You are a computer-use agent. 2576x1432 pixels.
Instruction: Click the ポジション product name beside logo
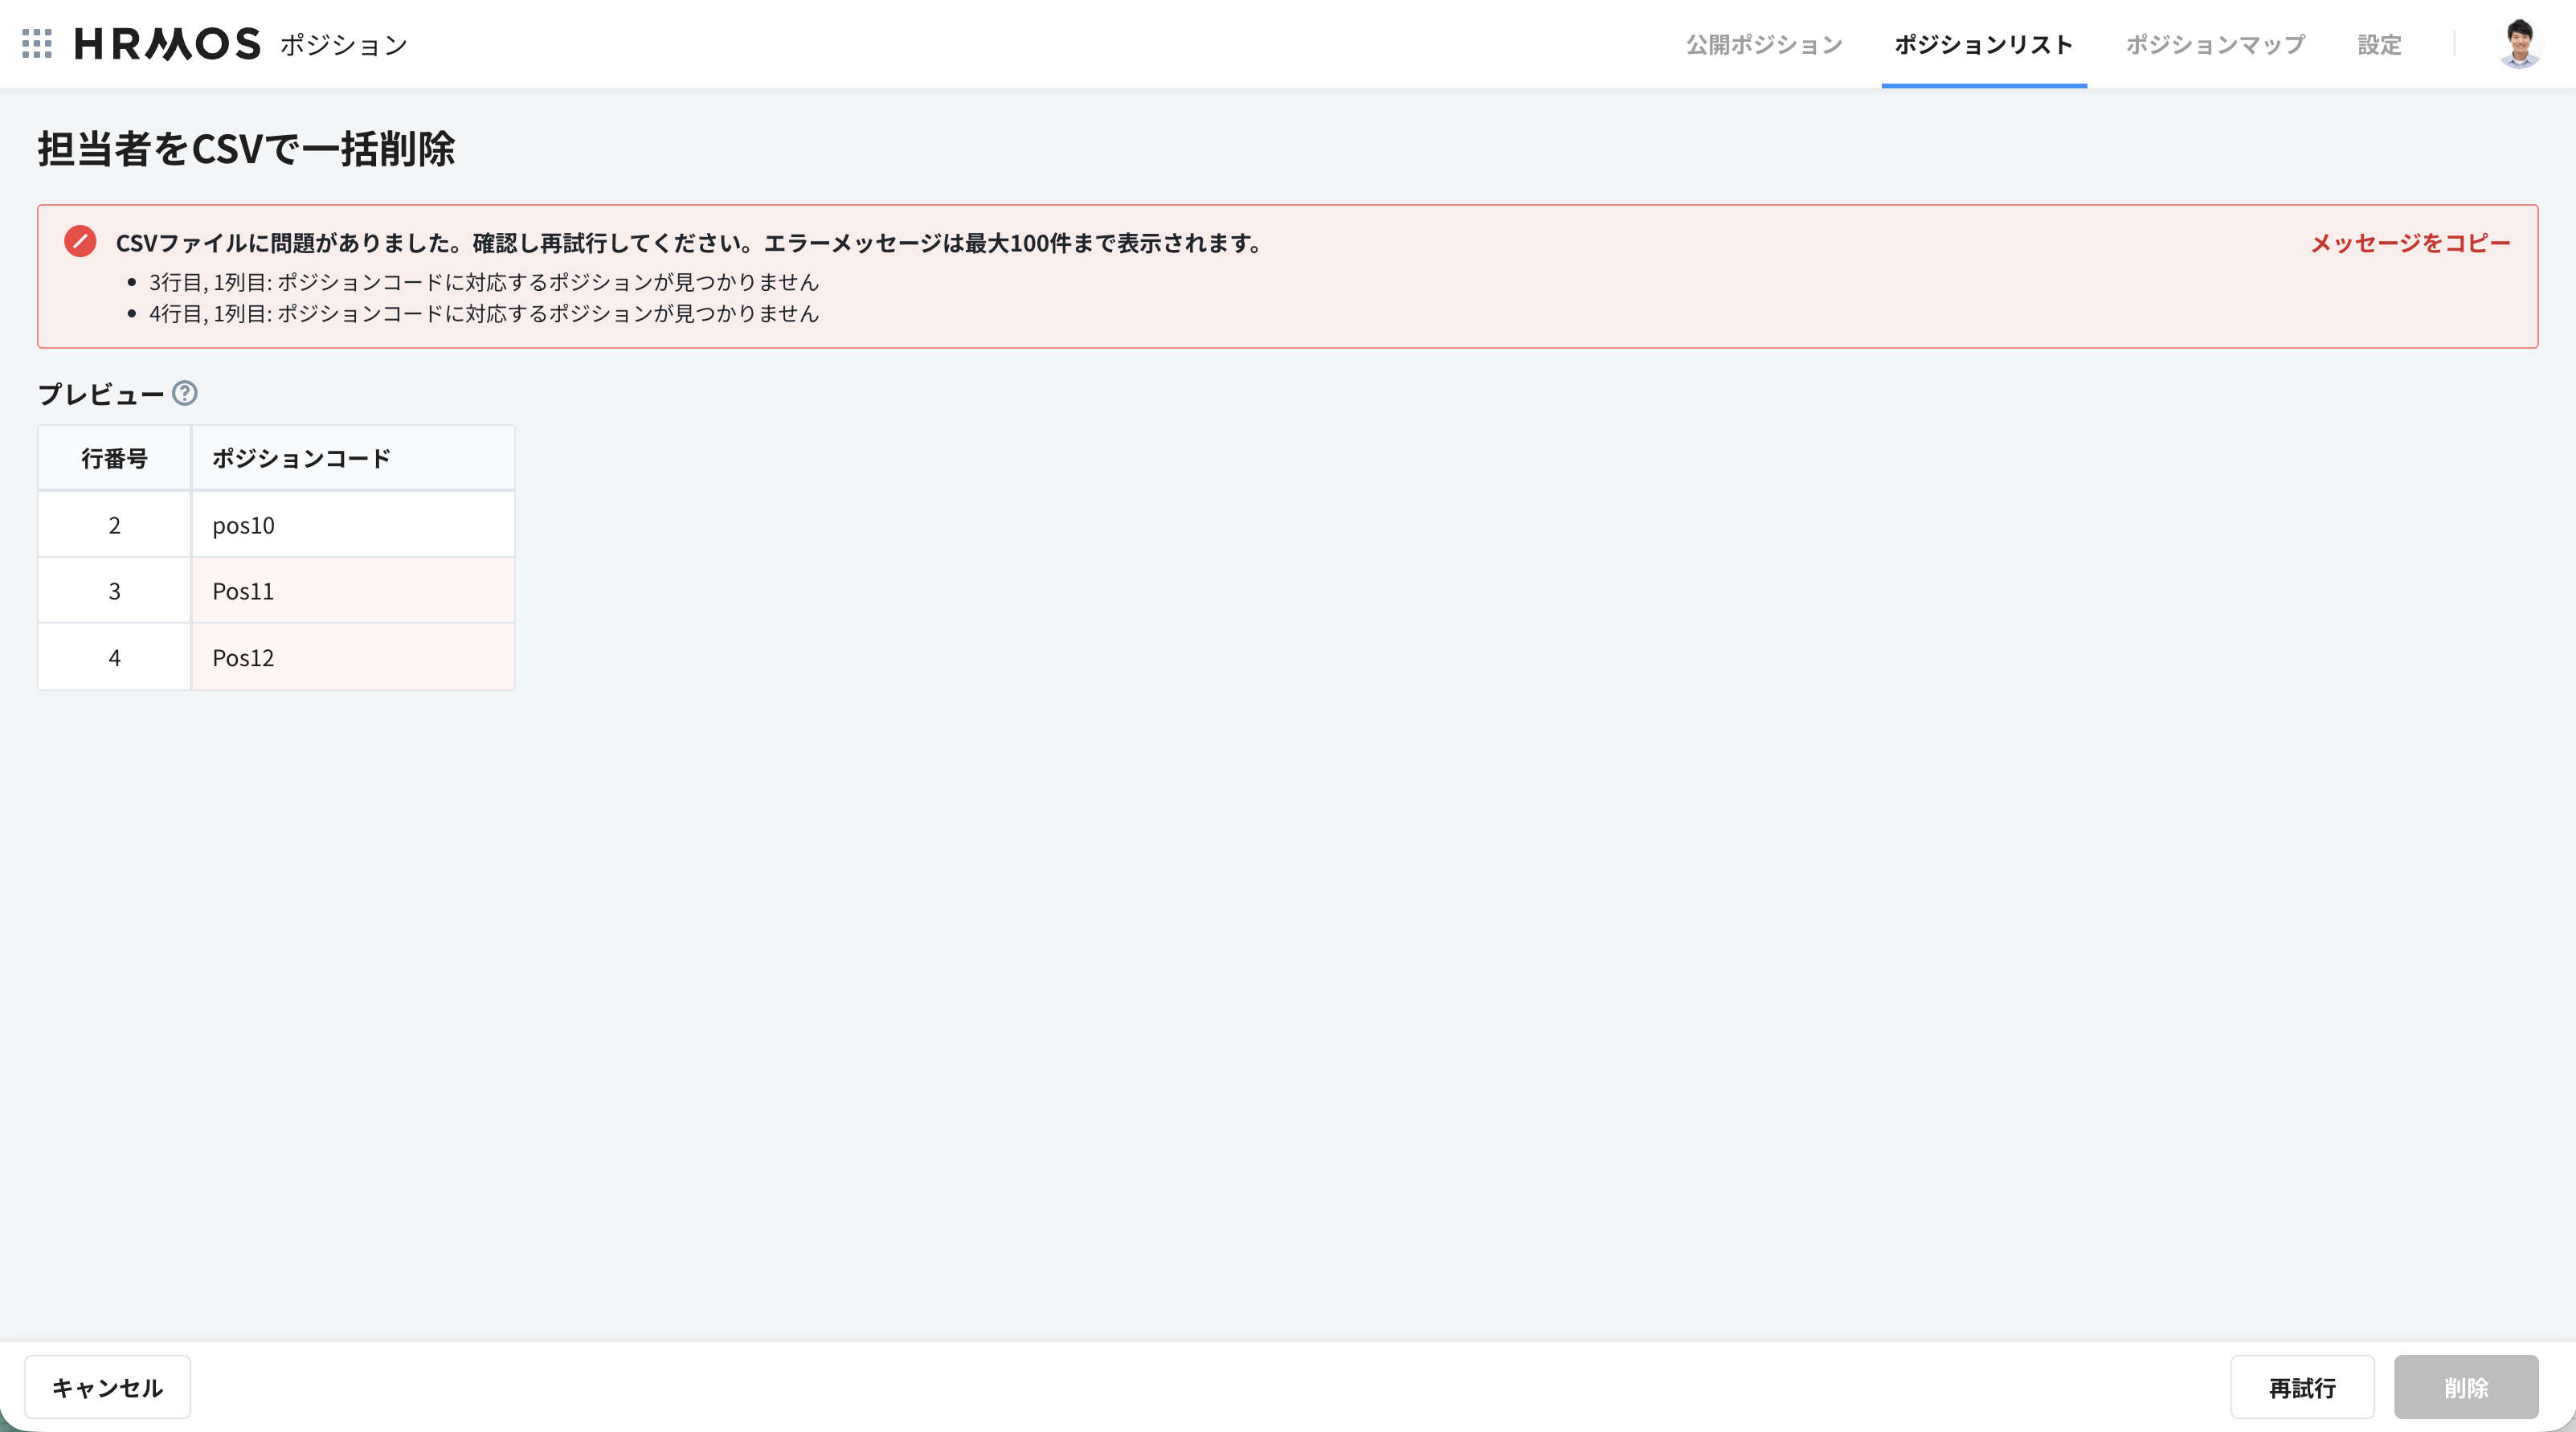343,45
